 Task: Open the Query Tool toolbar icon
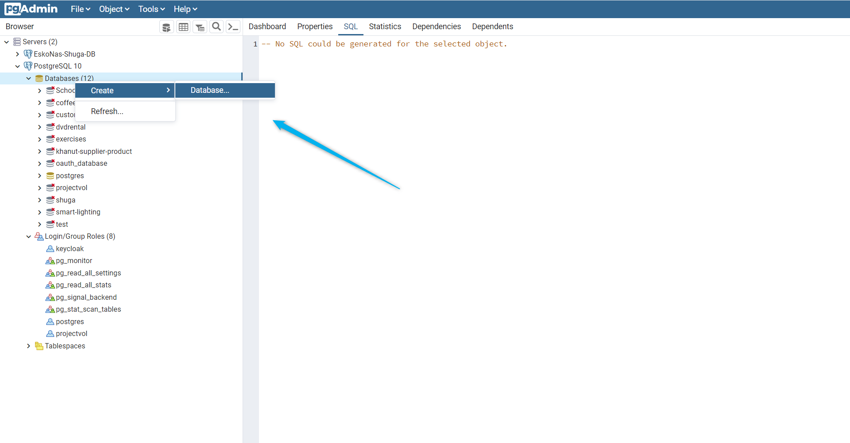coord(166,27)
